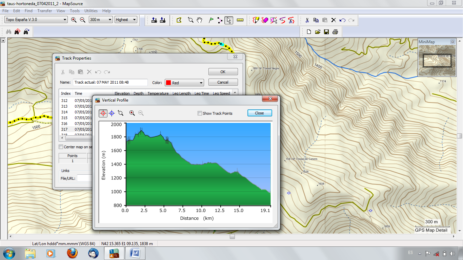Open a file with folder icon
The height and width of the screenshot is (260, 463).
click(318, 32)
